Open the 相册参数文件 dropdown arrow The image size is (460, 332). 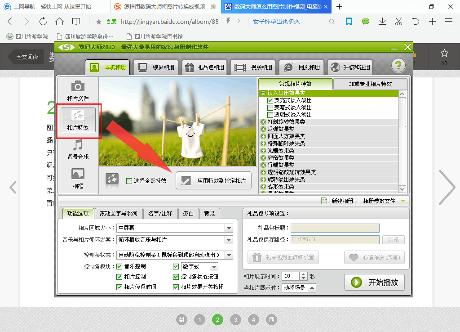403,201
